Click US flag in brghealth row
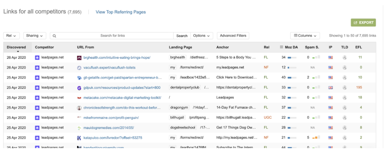The height and width of the screenshot is (151, 386). point(330,58)
